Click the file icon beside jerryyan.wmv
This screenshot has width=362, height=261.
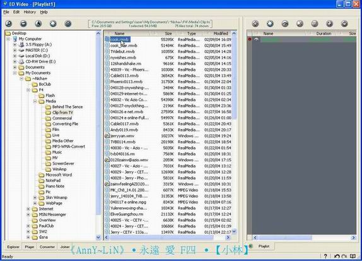pyautogui.click(x=107, y=136)
